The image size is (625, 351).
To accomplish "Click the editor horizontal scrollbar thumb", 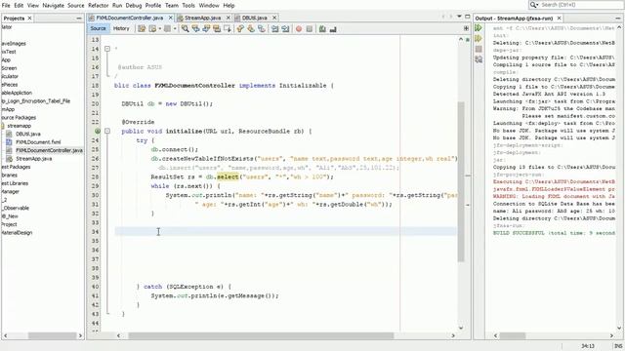I will pyautogui.click(x=261, y=335).
